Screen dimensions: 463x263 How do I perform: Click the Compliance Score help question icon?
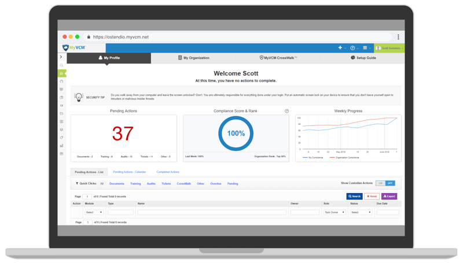coord(286,111)
